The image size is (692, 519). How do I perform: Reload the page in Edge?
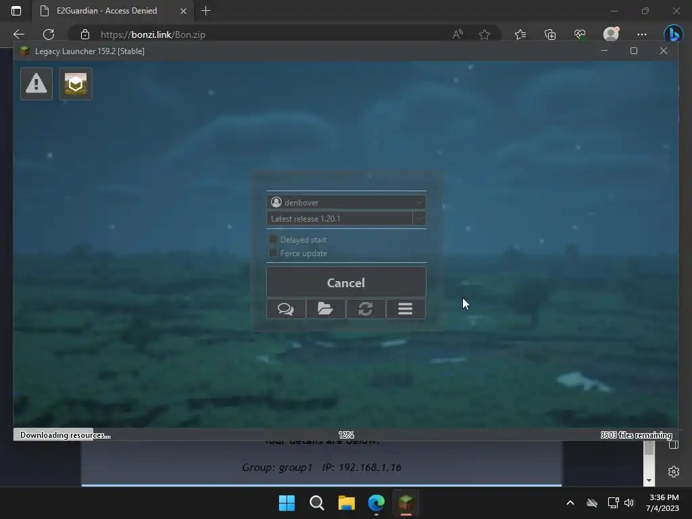click(49, 34)
